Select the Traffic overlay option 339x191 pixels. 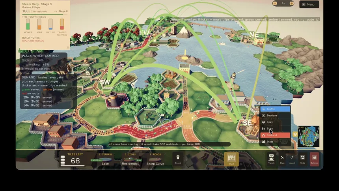click(275, 109)
